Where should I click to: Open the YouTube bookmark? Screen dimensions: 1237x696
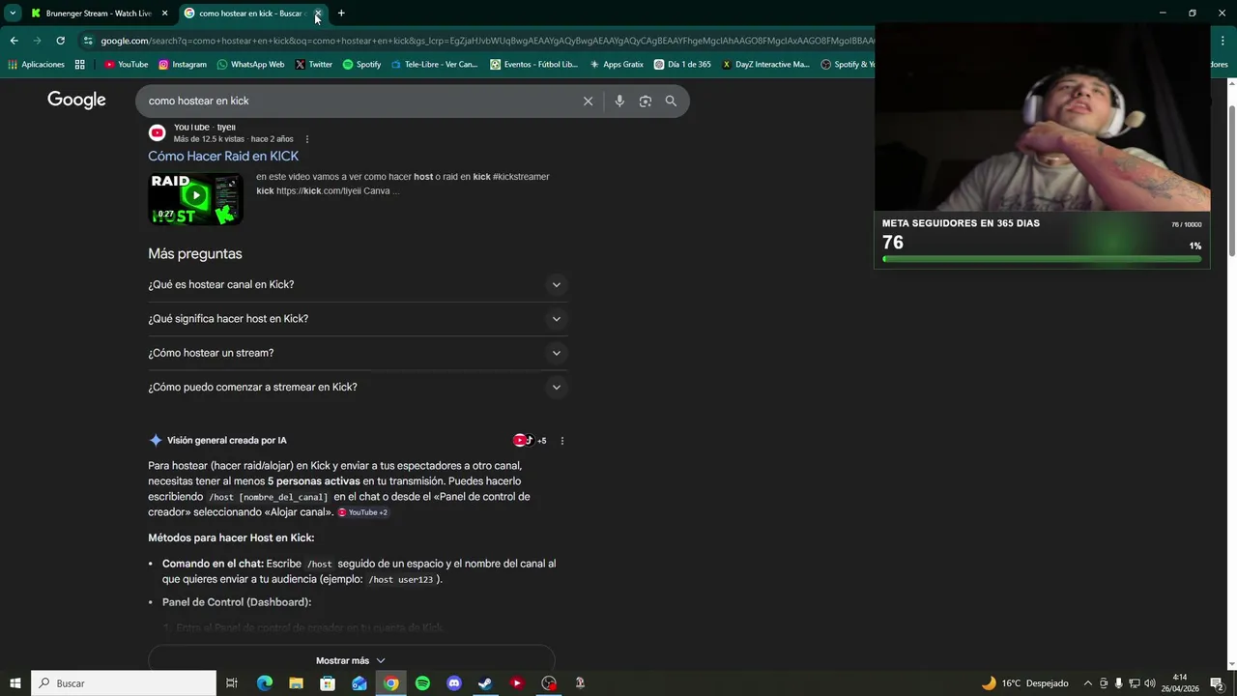[x=126, y=65]
